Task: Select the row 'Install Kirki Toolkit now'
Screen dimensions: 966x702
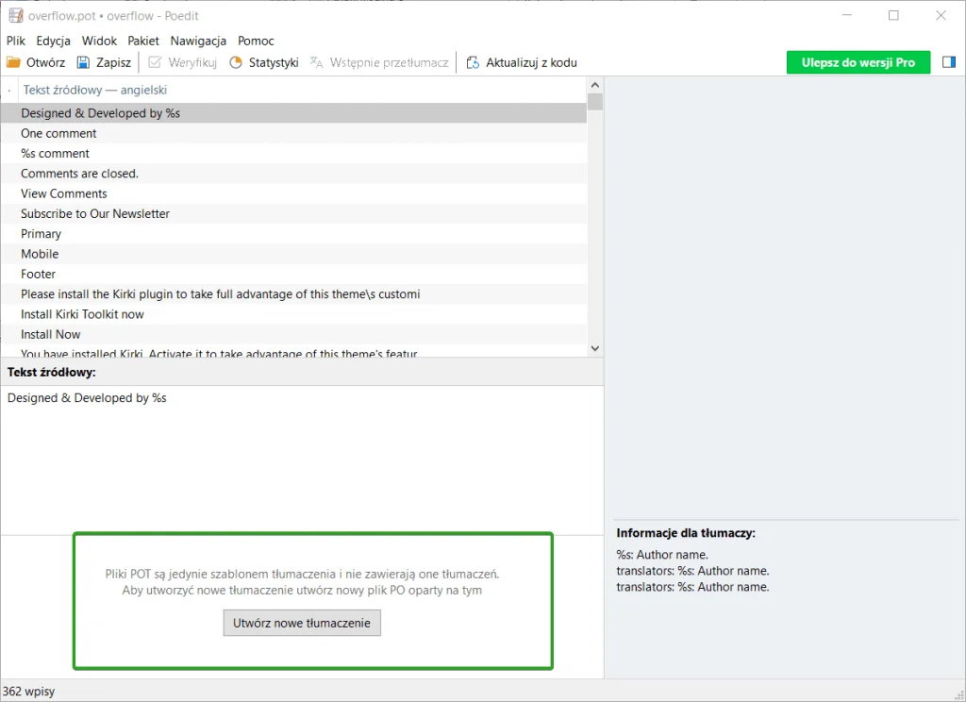Action: click(294, 314)
